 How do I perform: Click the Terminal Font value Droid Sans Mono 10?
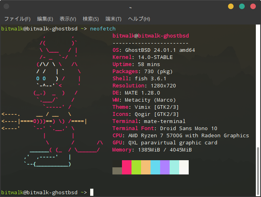pos(188,129)
